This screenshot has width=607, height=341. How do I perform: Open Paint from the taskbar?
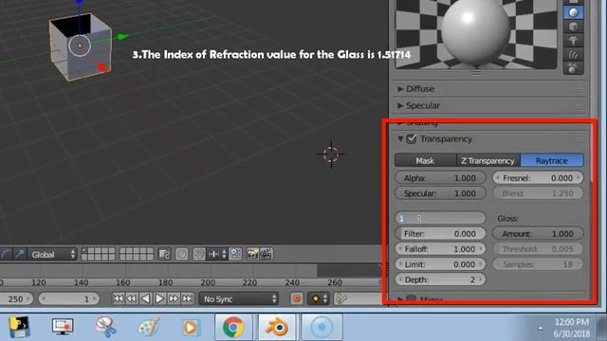(x=149, y=328)
